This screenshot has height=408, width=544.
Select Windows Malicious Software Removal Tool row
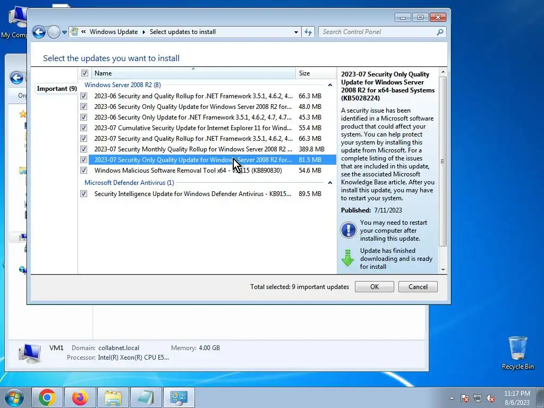[212, 171]
